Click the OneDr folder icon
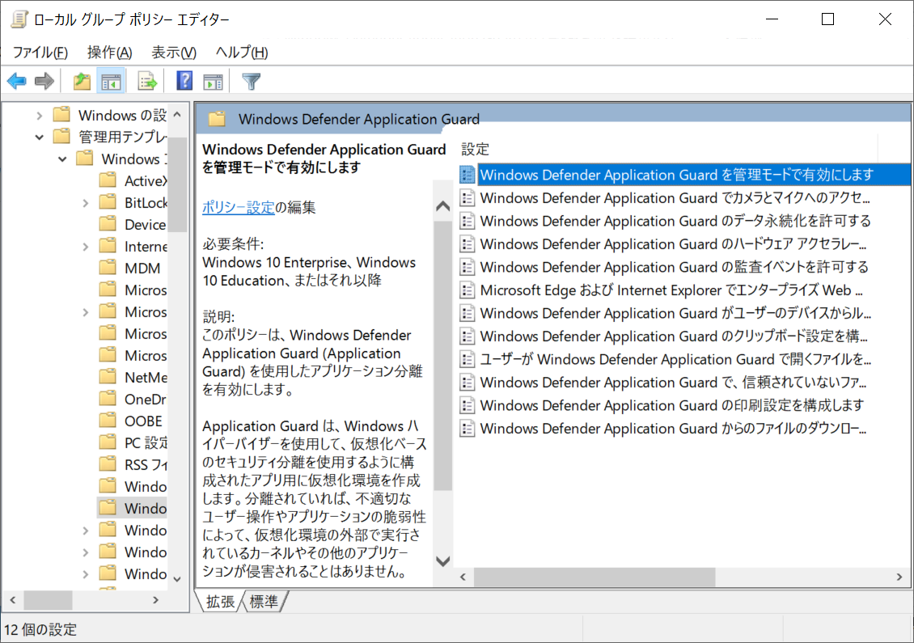914x643 pixels. [108, 399]
